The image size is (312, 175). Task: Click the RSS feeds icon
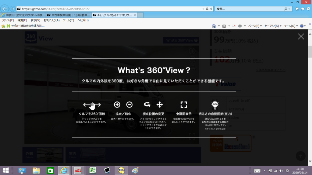pyautogui.click(x=224, y=26)
